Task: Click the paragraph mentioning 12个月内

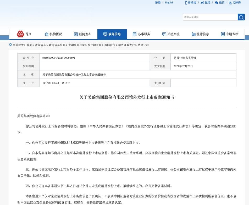Action: tap(99, 186)
